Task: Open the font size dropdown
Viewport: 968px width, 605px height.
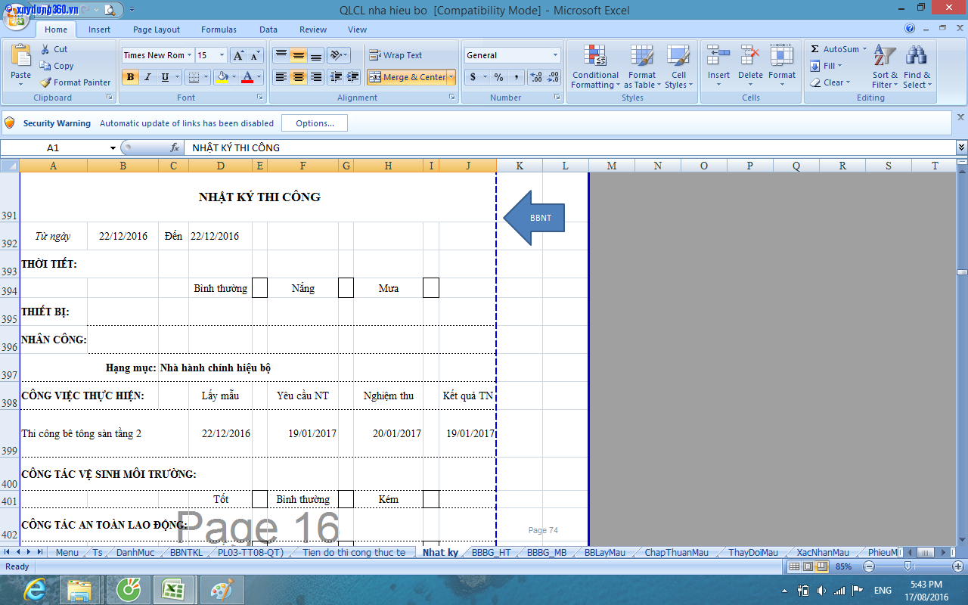Action: tap(222, 55)
